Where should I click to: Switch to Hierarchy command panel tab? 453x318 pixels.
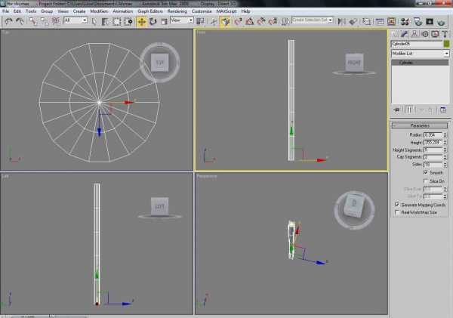pyautogui.click(x=414, y=34)
